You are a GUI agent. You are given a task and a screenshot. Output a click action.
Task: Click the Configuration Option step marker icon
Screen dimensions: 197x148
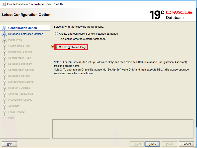(x=5, y=28)
